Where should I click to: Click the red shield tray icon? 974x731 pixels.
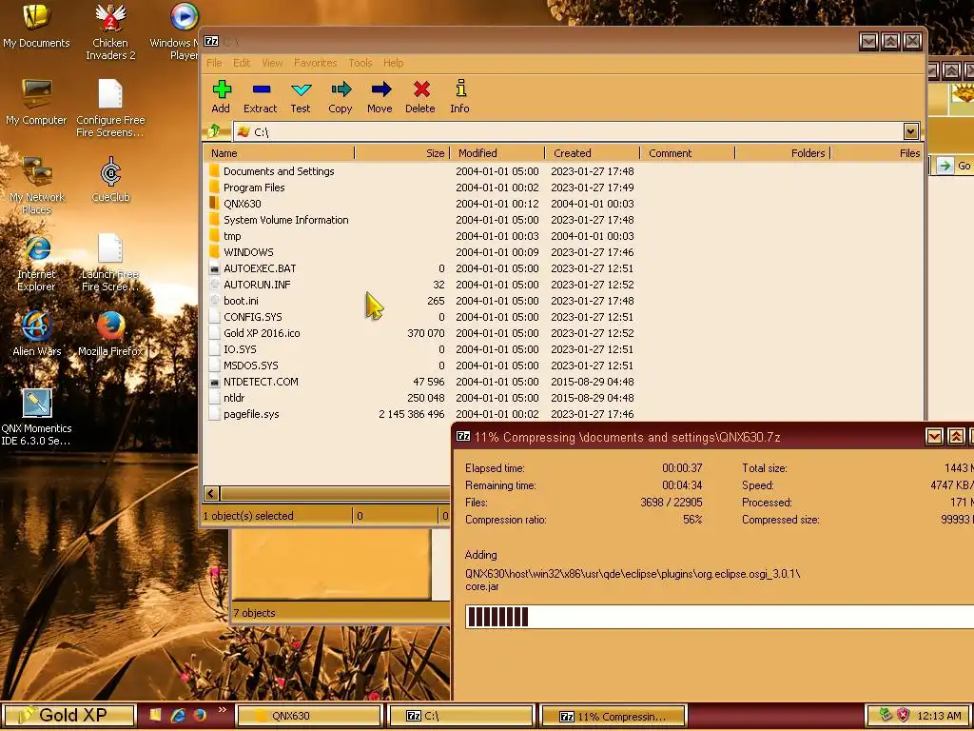pyautogui.click(x=904, y=716)
